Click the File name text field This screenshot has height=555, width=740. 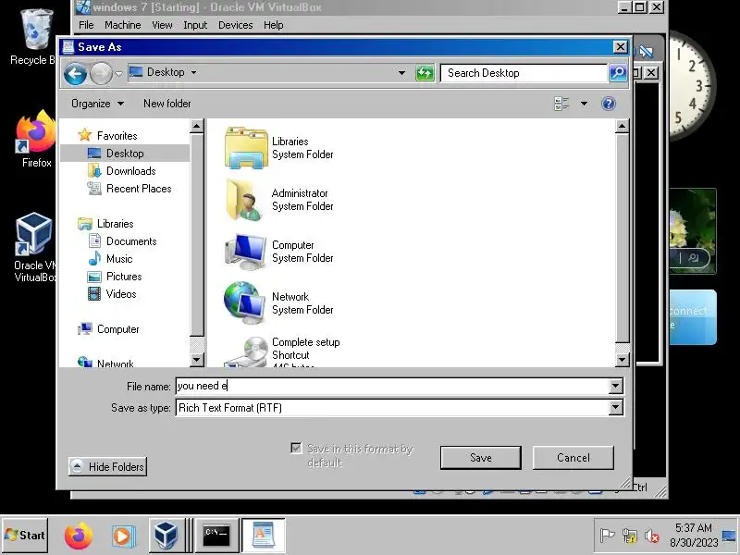pos(392,386)
